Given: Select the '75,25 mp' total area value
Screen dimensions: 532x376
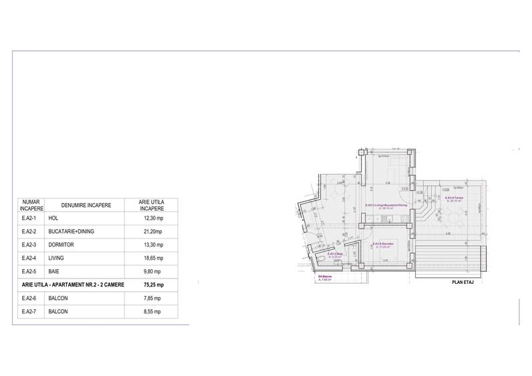Looking at the screenshot, I should pos(154,285).
